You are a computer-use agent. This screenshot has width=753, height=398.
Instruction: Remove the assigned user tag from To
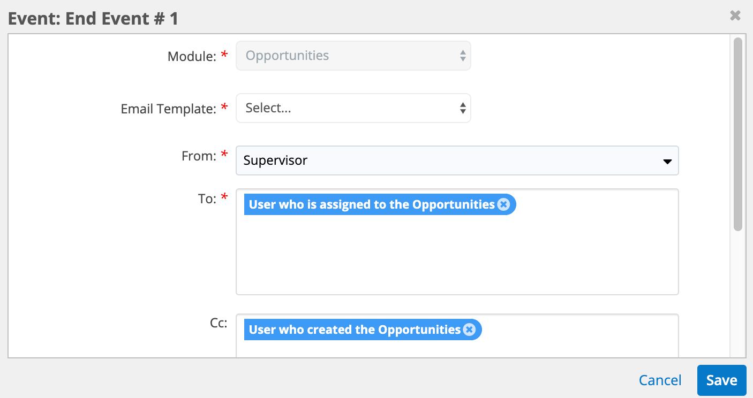point(503,204)
